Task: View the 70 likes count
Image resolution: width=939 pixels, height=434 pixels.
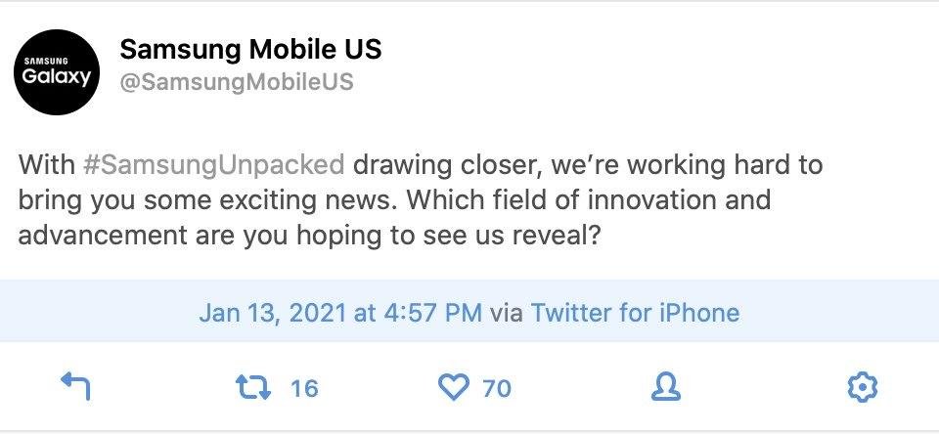Action: coord(497,389)
